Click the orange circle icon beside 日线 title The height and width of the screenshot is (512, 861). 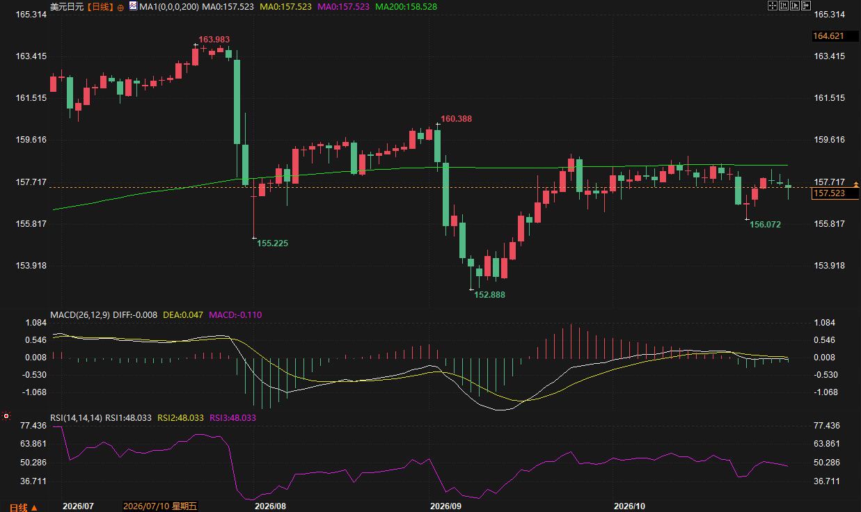pyautogui.click(x=120, y=7)
